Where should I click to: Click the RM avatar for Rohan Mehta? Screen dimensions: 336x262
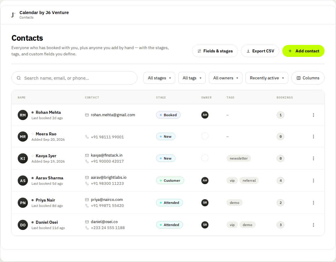[x=23, y=115]
